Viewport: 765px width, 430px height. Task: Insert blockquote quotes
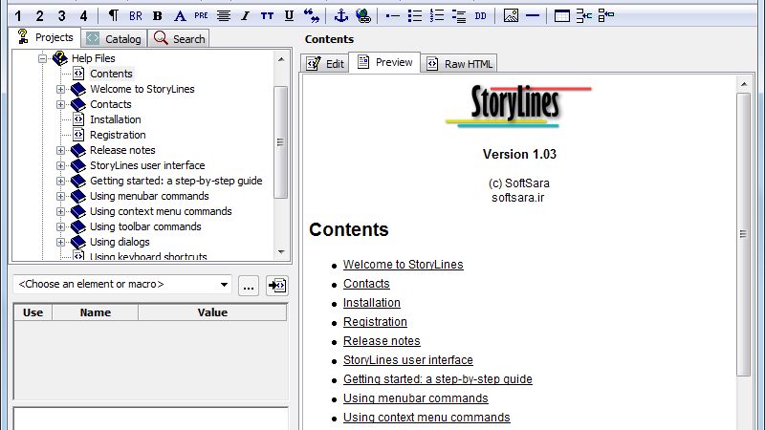312,16
